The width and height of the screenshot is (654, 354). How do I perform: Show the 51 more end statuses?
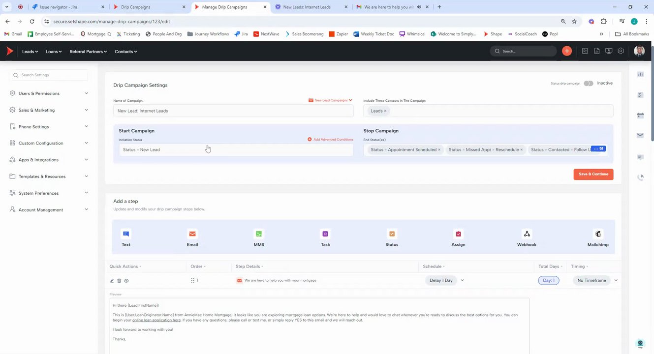tap(598, 148)
